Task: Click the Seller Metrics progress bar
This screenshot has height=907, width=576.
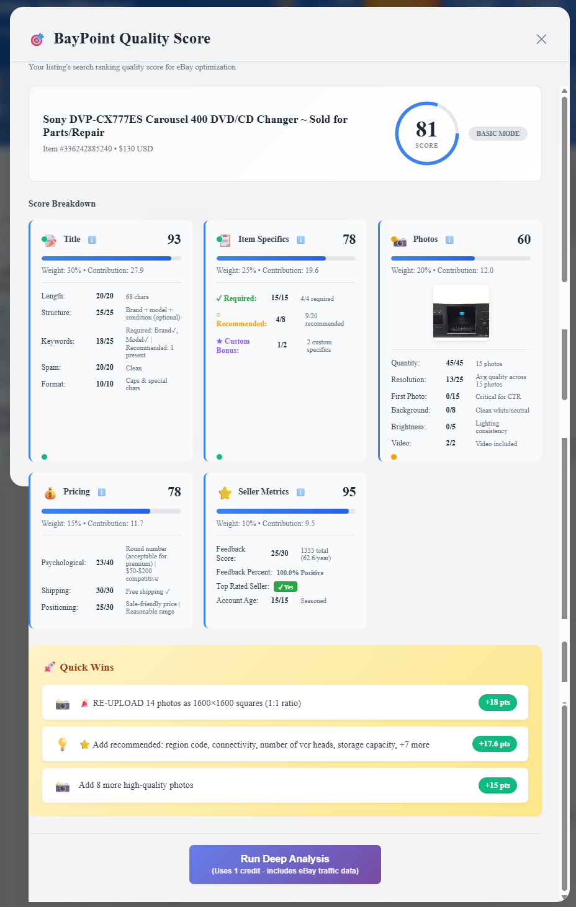Action: [x=286, y=511]
